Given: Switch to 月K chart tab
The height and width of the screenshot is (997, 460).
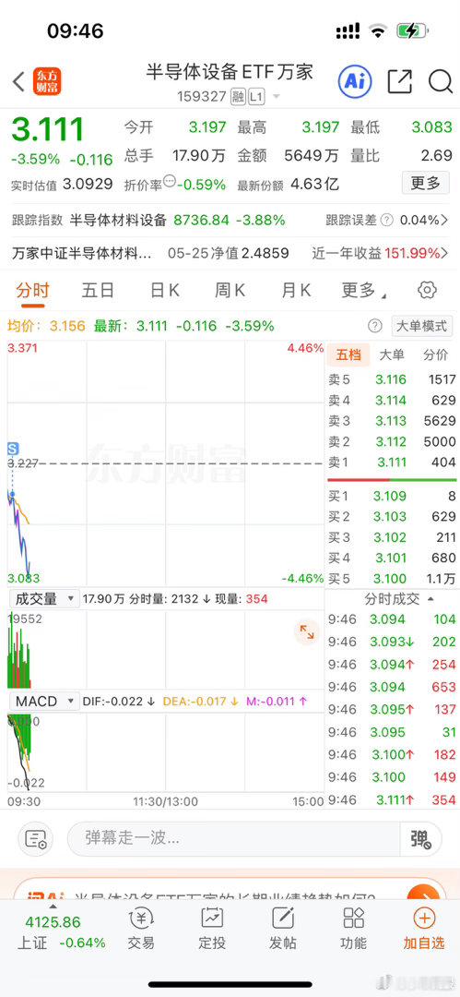Looking at the screenshot, I should (296, 291).
